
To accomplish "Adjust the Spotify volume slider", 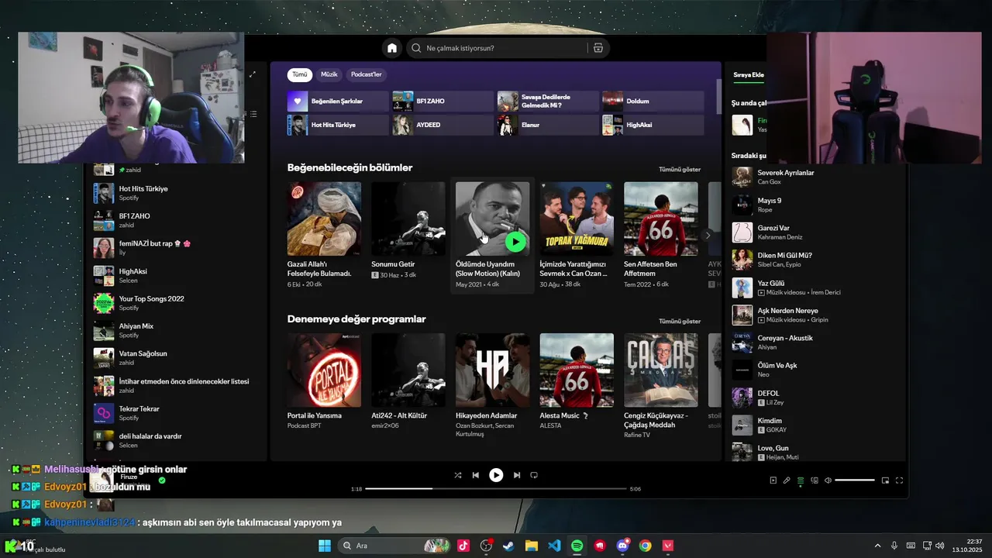I will [x=855, y=480].
